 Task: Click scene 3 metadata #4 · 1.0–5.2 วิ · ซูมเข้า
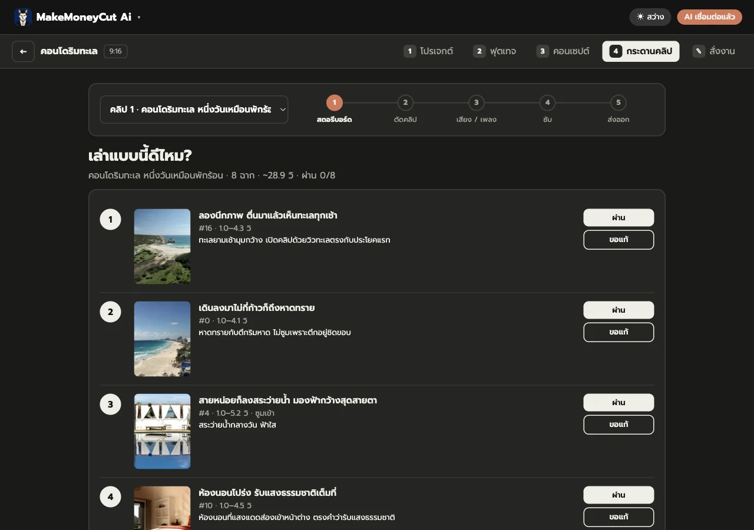237,413
